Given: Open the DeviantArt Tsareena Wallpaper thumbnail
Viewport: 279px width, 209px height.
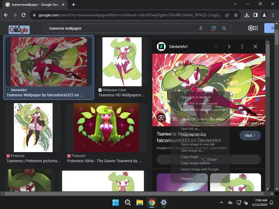Looking at the screenshot, I should pos(49,62).
